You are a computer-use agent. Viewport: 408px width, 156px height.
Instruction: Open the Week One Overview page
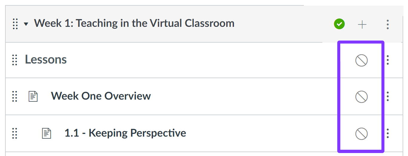coord(101,96)
